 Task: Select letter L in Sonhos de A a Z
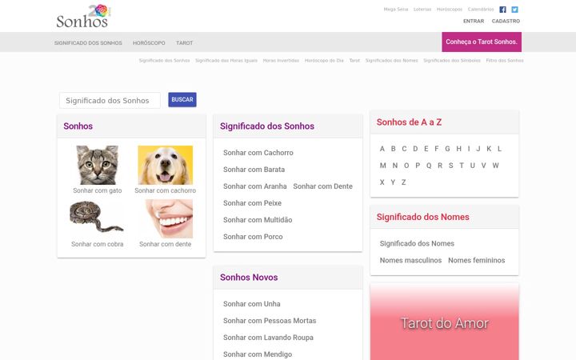click(499, 149)
